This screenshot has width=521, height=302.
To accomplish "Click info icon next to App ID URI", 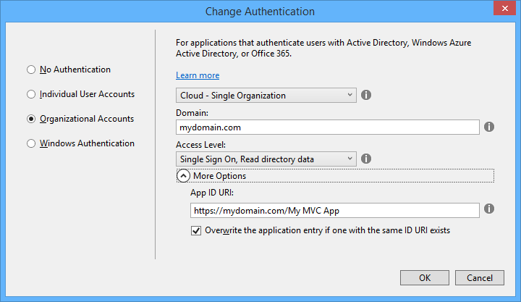I will 488,209.
